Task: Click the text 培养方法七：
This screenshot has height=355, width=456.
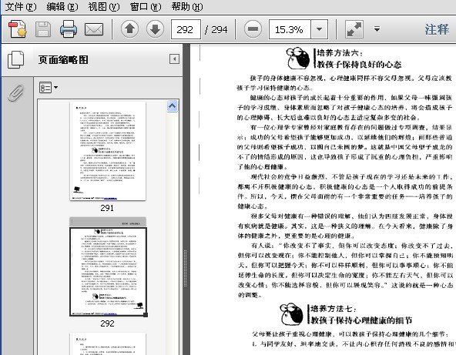Action: coord(334,309)
